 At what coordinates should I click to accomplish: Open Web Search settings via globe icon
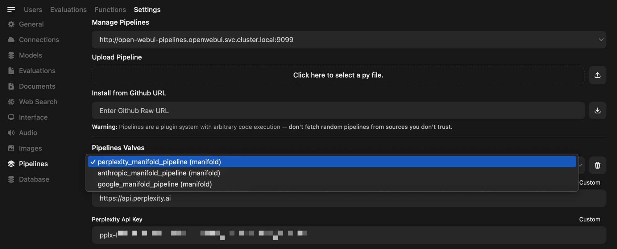11,102
